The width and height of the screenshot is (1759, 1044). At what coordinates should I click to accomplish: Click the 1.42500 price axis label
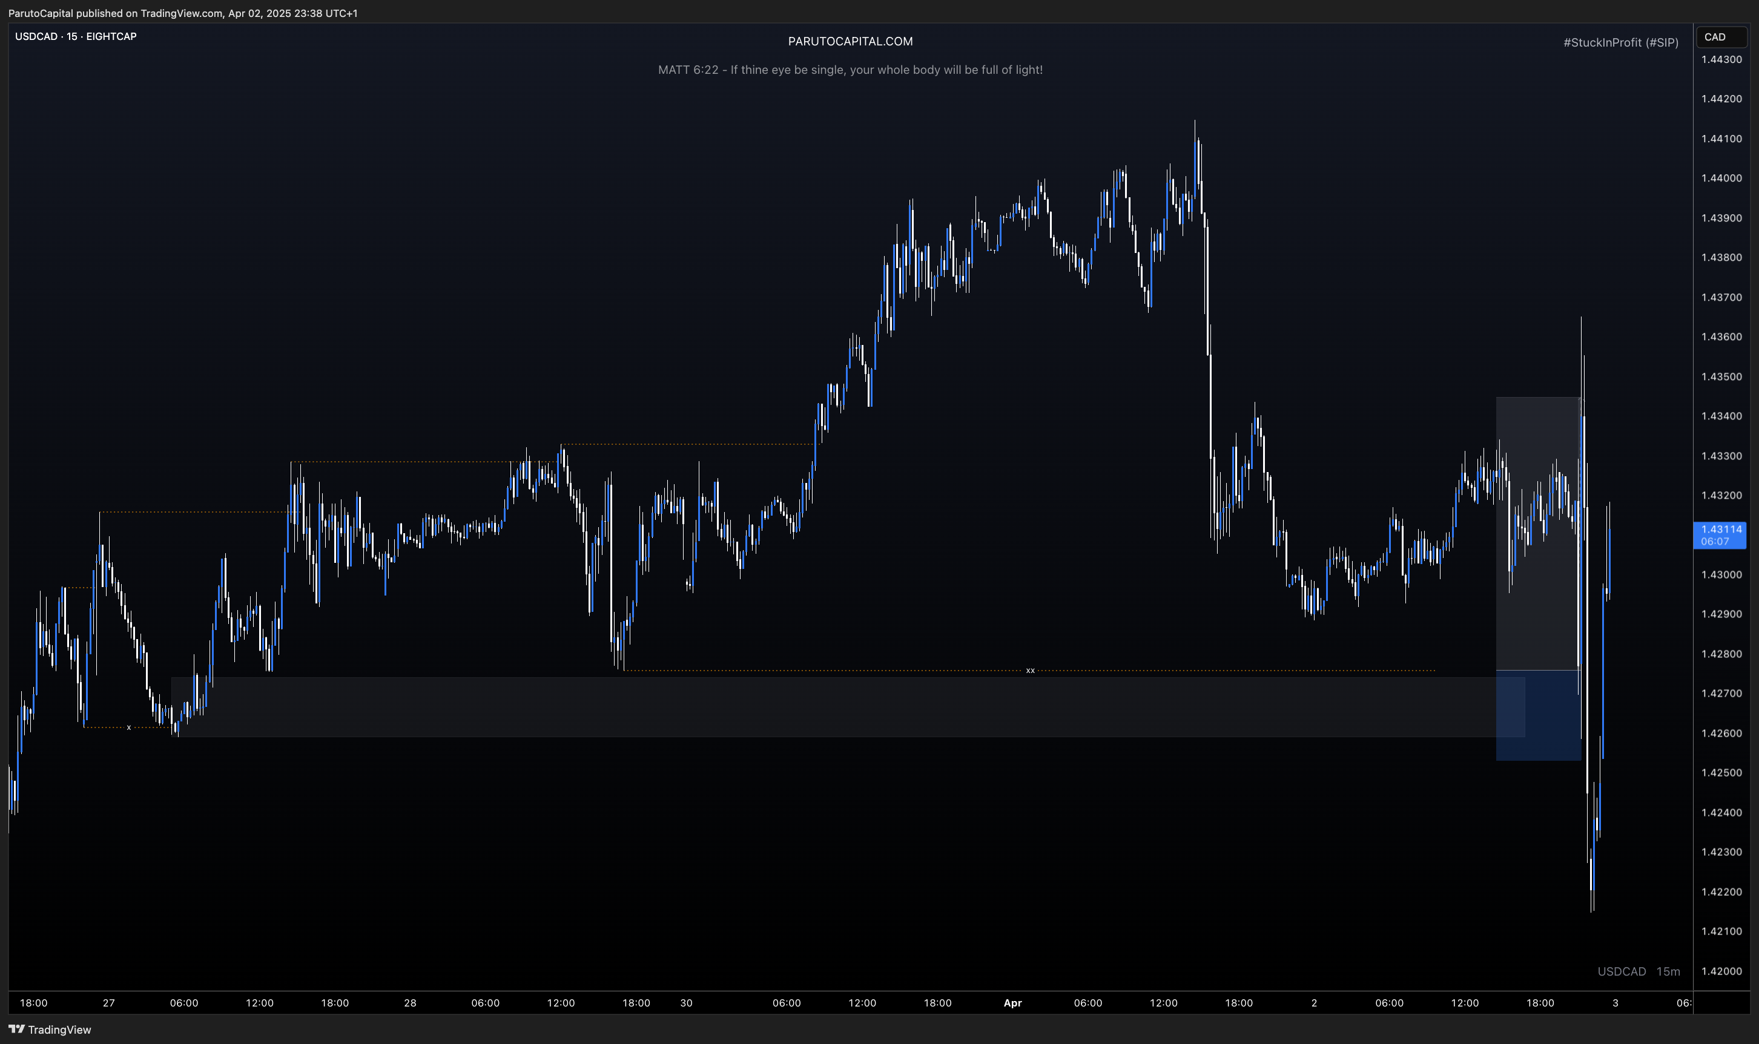click(1721, 772)
